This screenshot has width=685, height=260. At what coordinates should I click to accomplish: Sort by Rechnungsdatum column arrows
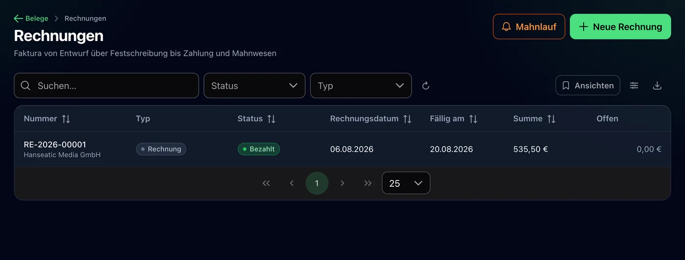point(407,119)
